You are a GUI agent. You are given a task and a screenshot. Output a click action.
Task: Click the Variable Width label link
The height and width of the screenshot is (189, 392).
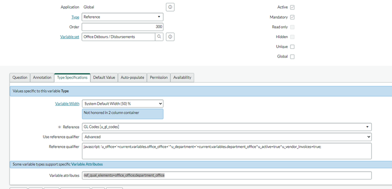(67, 104)
